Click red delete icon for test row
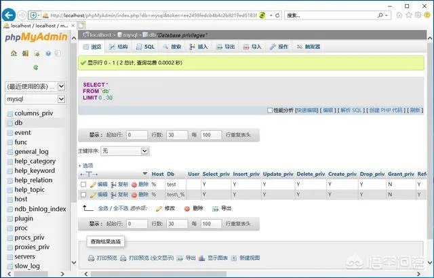Viewport: 434px width, 278px height. coord(134,184)
